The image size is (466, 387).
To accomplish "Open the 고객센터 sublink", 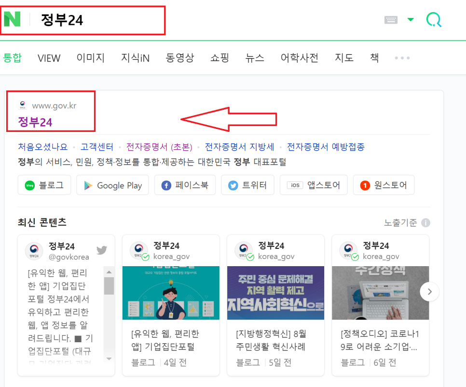I will tap(97, 147).
